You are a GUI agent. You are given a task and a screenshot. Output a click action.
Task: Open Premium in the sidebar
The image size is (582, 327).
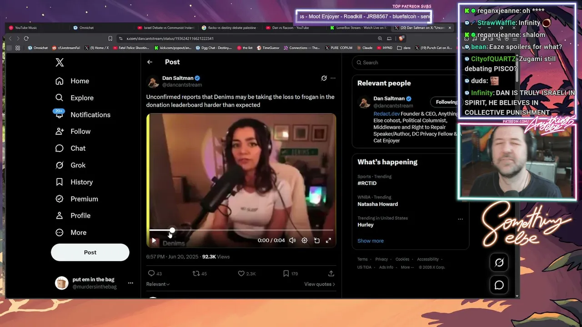(x=76, y=198)
